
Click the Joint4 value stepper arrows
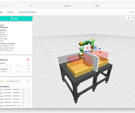pos(29,99)
